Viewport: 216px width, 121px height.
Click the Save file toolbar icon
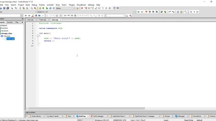click(4, 8)
